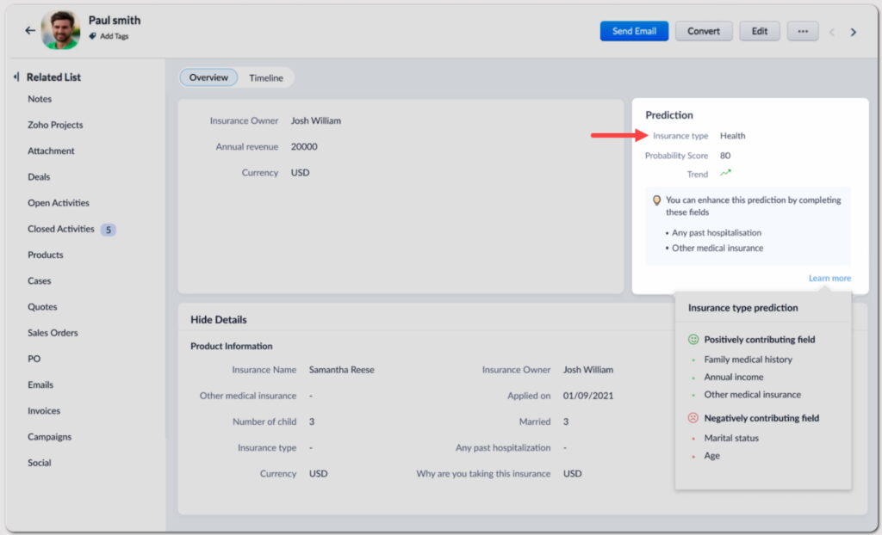The width and height of the screenshot is (882, 535).
Task: Collapse the Related List sidebar
Action: coord(16,77)
